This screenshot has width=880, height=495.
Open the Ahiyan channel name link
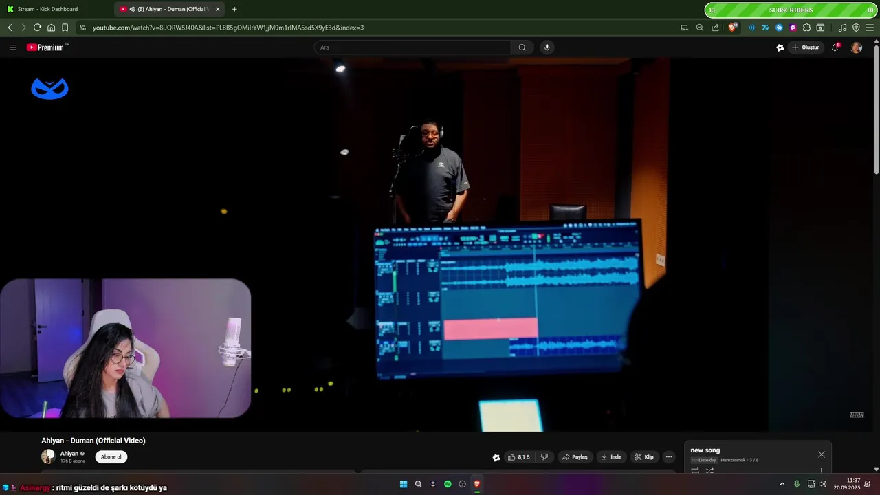click(69, 454)
